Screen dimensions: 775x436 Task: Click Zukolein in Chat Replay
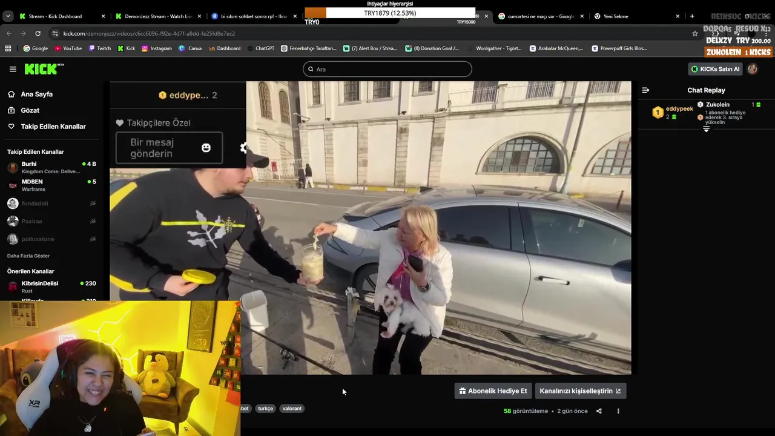point(717,105)
